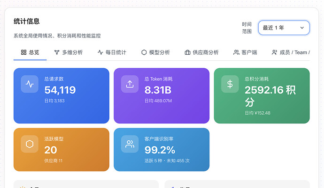Click the chevron arrow in the time range selector
Viewport: 324px width, 188px height.
coord(302,28)
